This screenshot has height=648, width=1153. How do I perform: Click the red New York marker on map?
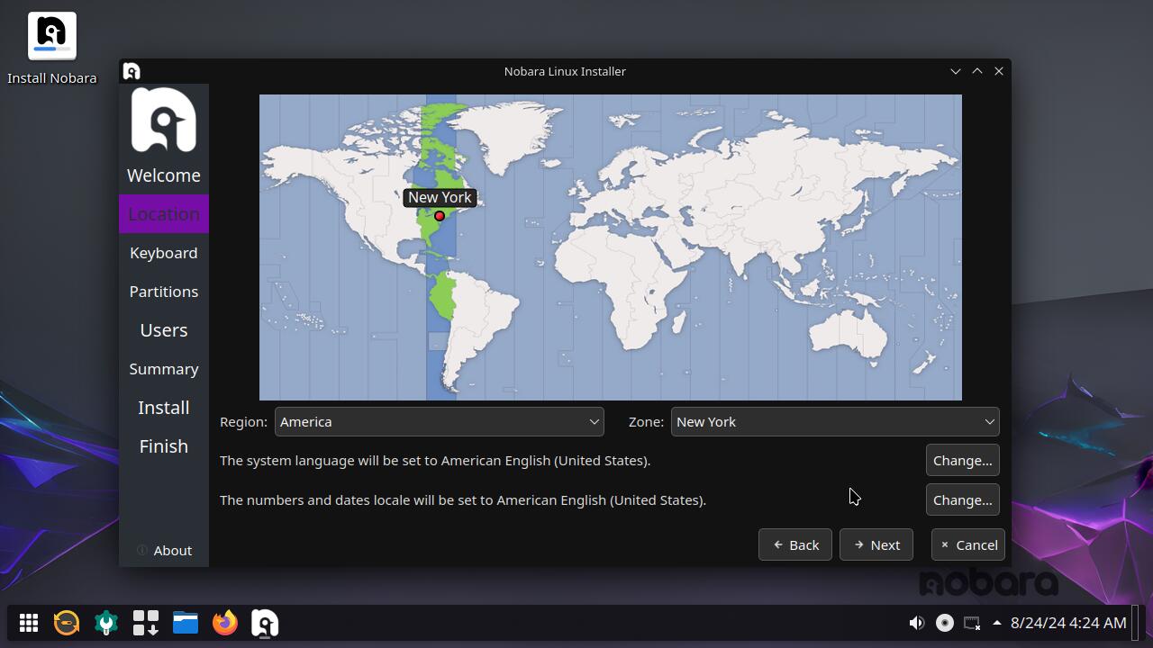[440, 216]
